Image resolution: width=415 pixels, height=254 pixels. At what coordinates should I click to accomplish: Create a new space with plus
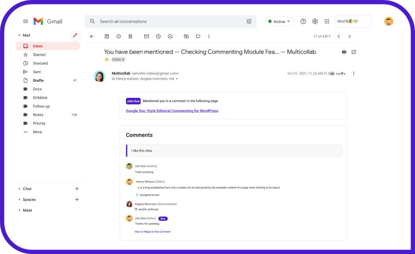(77, 200)
